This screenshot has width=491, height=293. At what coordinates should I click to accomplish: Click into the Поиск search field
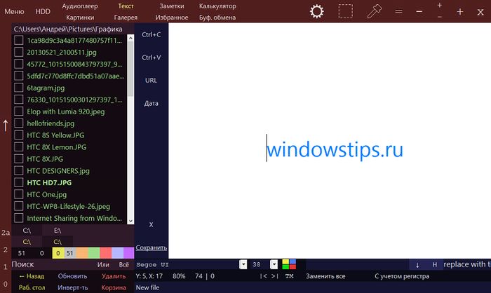pos(49,264)
